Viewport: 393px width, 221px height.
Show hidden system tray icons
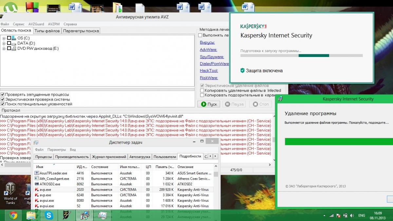(x=324, y=215)
